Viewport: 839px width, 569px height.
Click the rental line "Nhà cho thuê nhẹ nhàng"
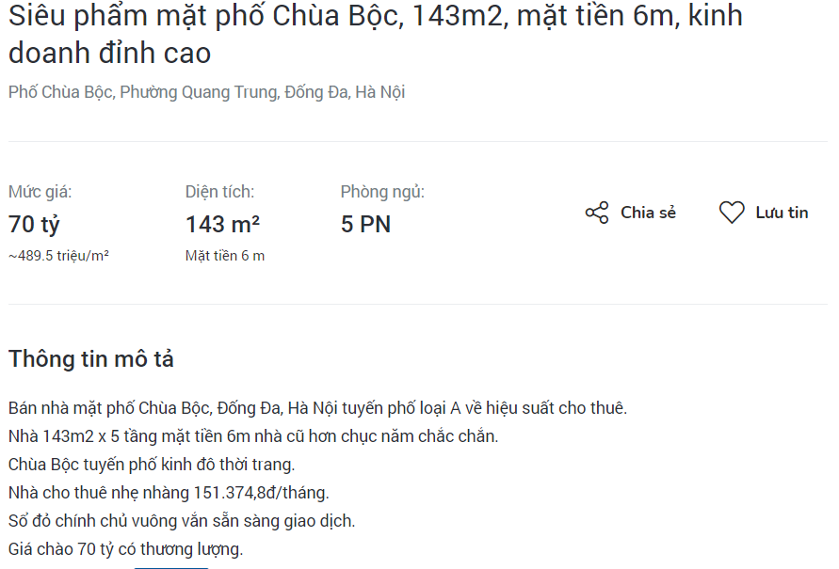point(169,493)
